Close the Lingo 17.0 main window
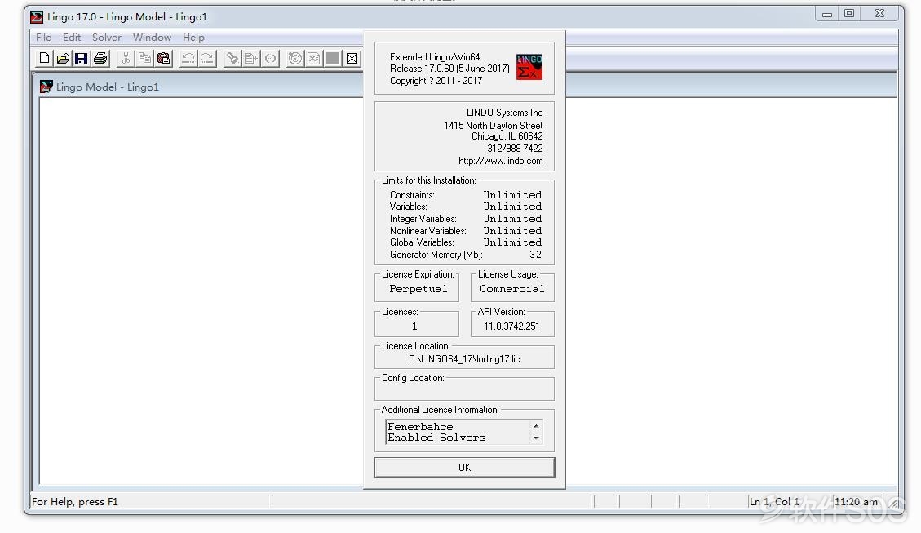 880,14
